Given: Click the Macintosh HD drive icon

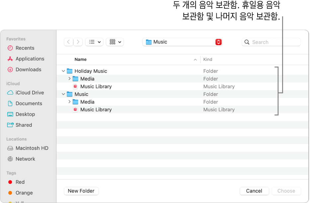Looking at the screenshot, I should [x=10, y=148].
